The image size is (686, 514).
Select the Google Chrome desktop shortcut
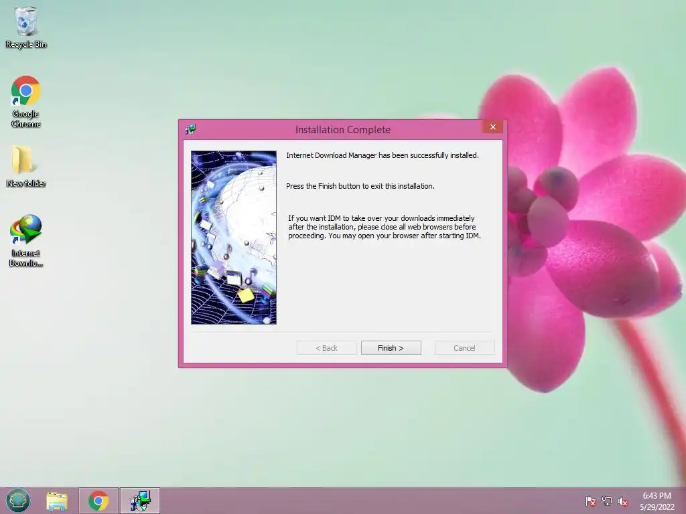26,102
